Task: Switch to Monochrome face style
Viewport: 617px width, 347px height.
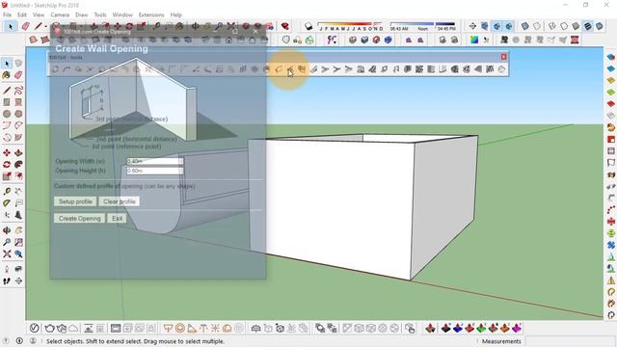Action: [600, 26]
